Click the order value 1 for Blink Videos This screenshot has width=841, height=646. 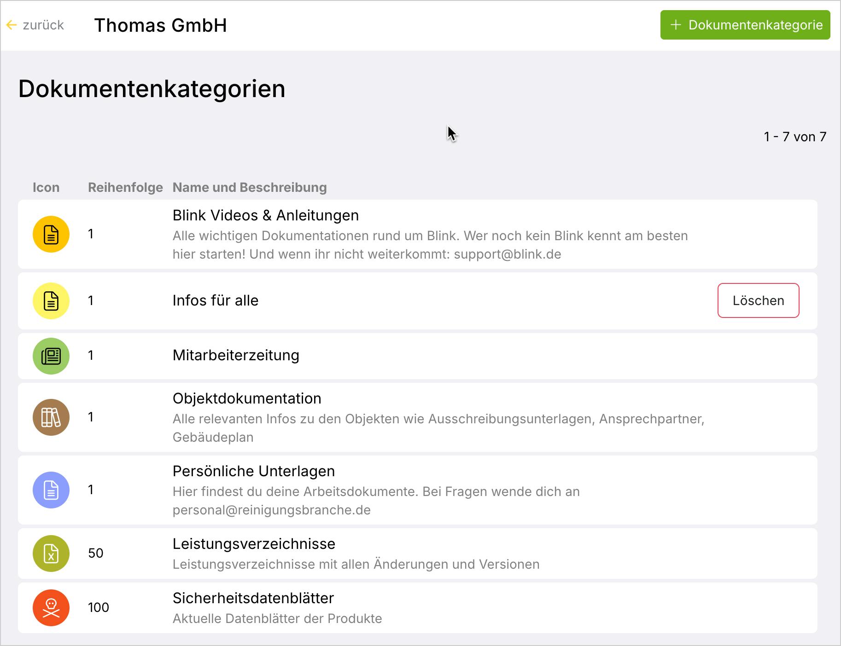[x=91, y=234]
